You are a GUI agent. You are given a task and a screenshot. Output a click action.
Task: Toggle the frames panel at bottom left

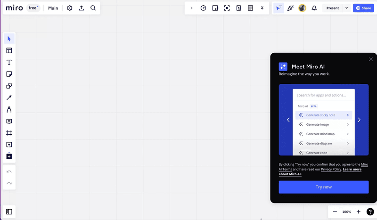[x=9, y=212]
